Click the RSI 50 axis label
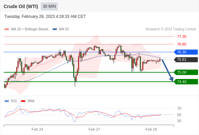This screenshot has height=135, width=199. tap(179, 115)
